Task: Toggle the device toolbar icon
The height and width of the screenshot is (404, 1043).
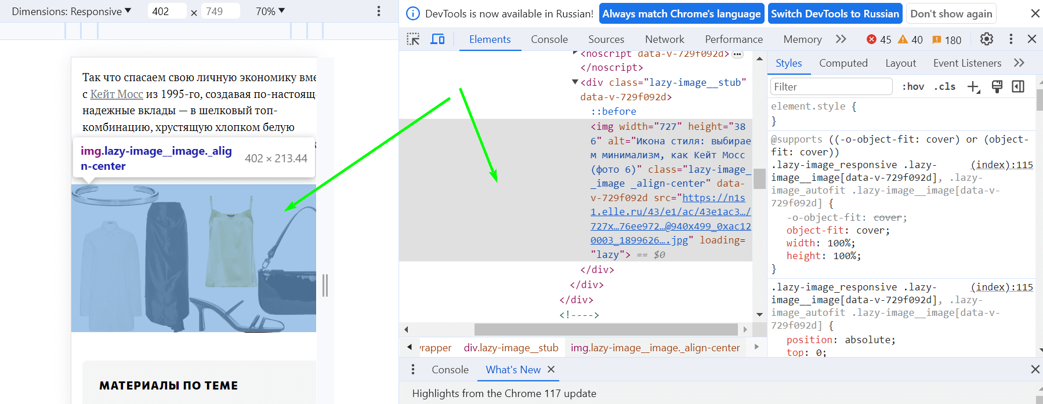Action: 437,39
